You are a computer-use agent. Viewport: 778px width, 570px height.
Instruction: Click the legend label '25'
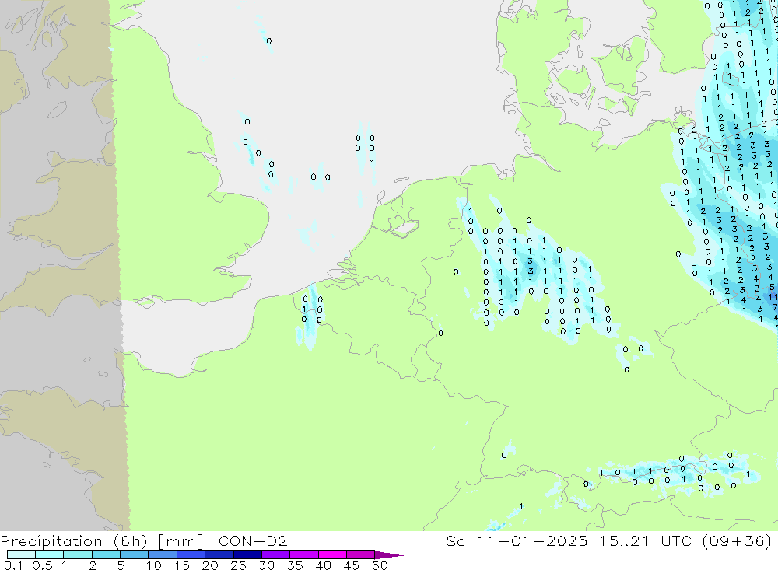(x=238, y=565)
